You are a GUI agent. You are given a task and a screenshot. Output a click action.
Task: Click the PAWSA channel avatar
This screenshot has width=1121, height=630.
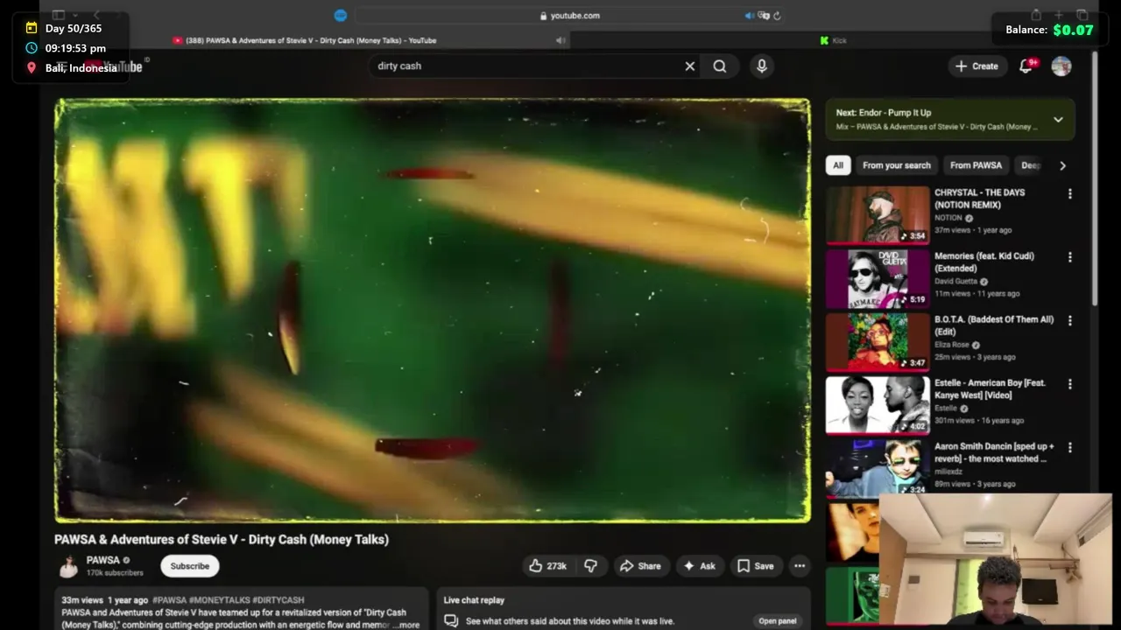click(x=68, y=566)
